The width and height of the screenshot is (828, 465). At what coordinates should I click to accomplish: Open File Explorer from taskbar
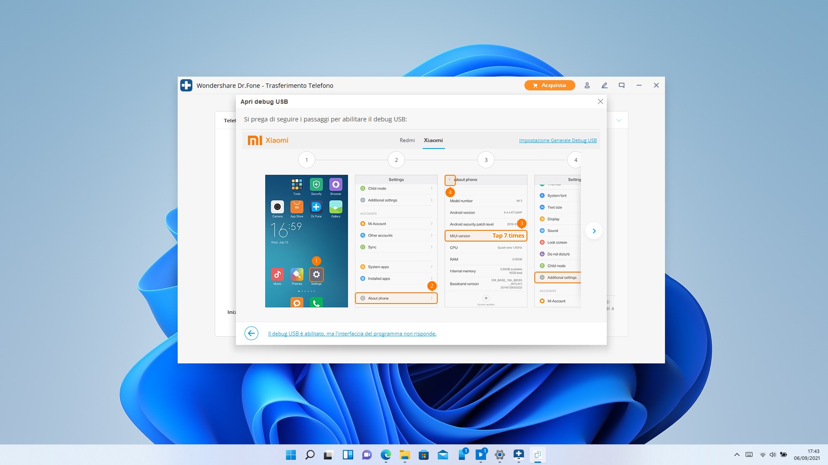(x=405, y=455)
